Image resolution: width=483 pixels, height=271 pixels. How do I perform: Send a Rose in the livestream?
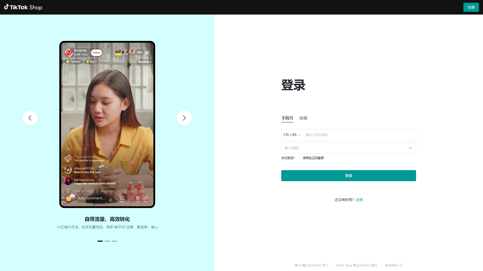[x=130, y=198]
